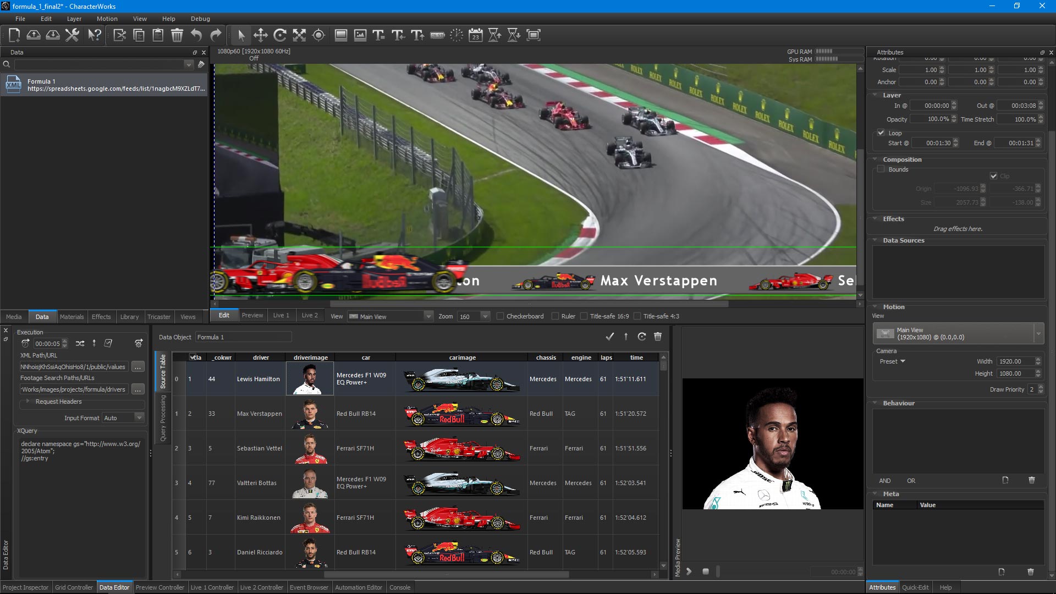Toggle the Ruler checkbox
Viewport: 1056px width, 594px height.
click(555, 316)
